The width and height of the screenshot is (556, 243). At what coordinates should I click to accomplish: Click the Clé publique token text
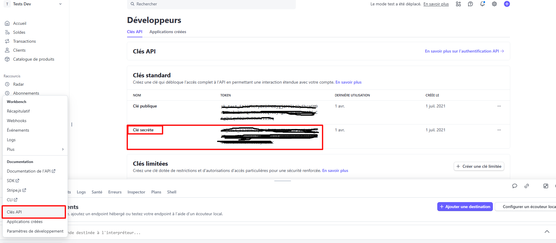pyautogui.click(x=269, y=112)
